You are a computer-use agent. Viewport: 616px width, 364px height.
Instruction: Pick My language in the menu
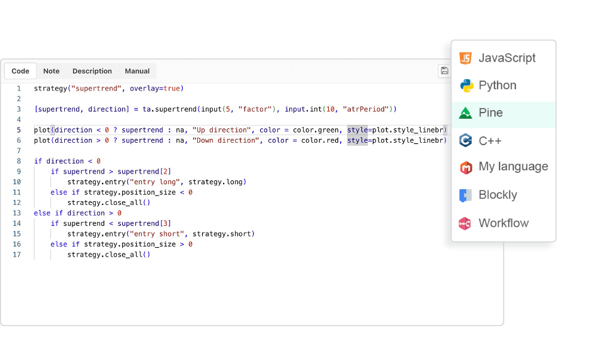[x=504, y=167]
